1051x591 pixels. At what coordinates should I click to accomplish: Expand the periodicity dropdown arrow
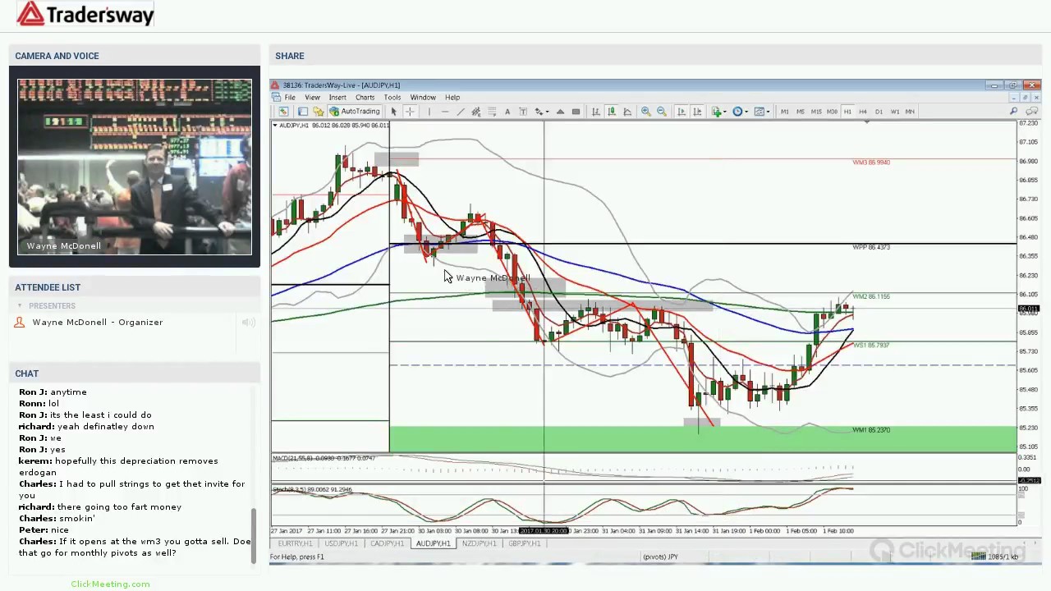pyautogui.click(x=746, y=112)
